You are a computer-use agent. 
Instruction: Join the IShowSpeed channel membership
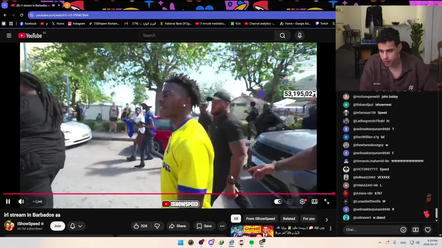[57, 226]
